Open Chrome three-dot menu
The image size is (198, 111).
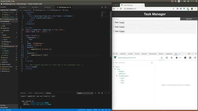(x=195, y=9)
